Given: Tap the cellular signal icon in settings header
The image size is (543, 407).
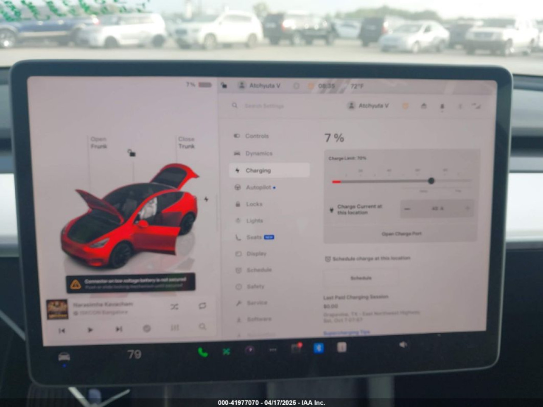Looking at the screenshot, I should [477, 106].
